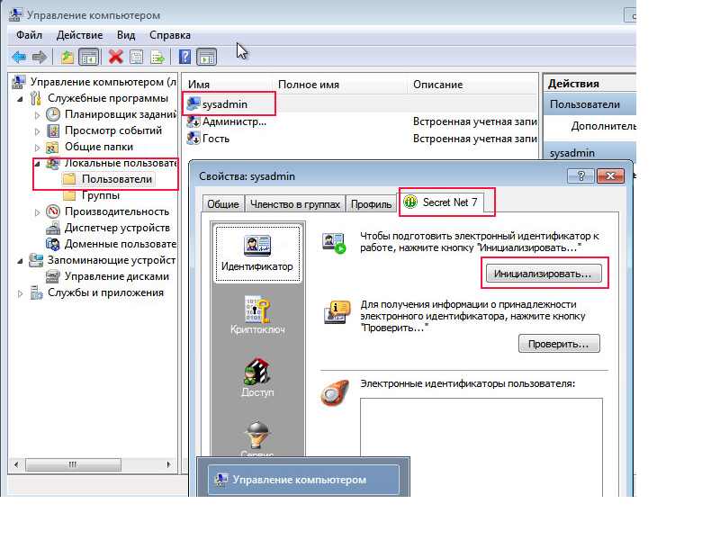Click Управление дисками icon
The image size is (720, 540).
[53, 276]
